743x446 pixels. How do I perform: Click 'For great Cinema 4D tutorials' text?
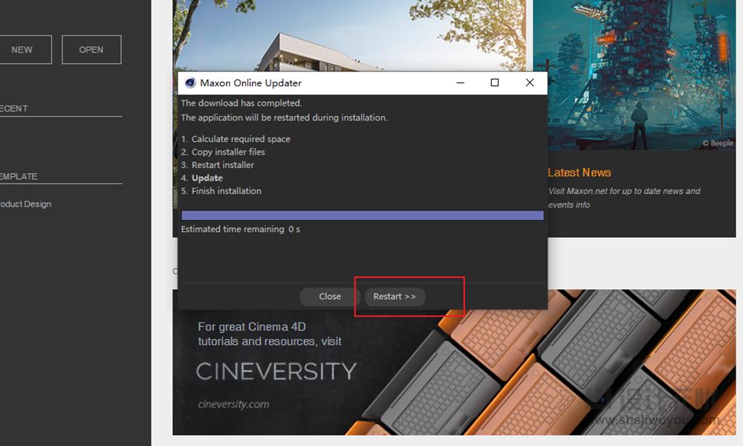270,334
